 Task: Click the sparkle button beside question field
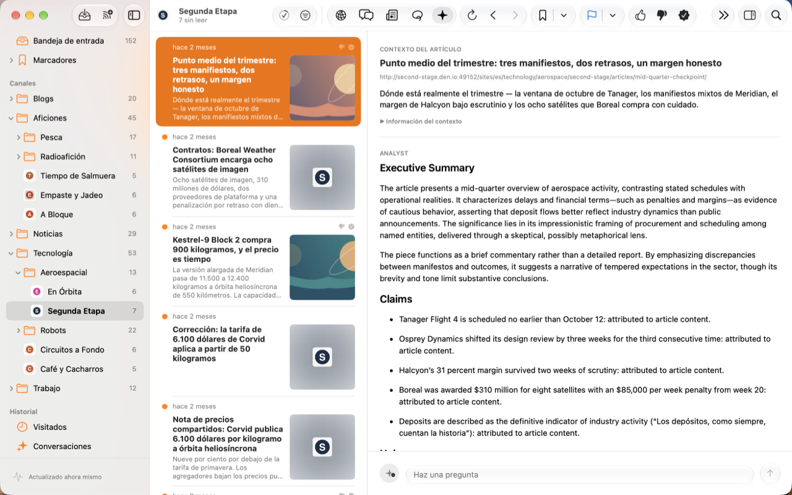click(390, 474)
